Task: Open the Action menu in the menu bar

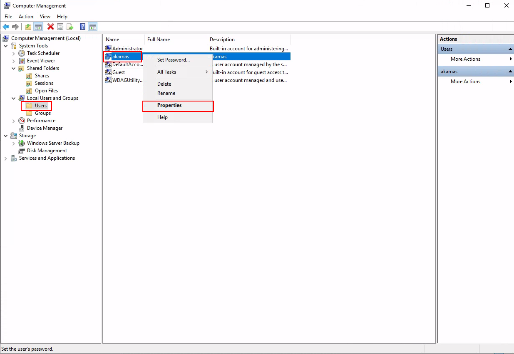Action: (x=26, y=17)
